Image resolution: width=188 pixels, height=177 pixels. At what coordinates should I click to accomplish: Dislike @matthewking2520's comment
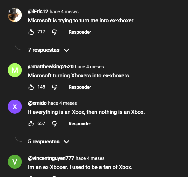tap(55, 87)
